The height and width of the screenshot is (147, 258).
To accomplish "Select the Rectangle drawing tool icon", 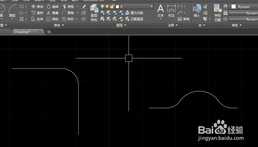I will coord(22,6).
